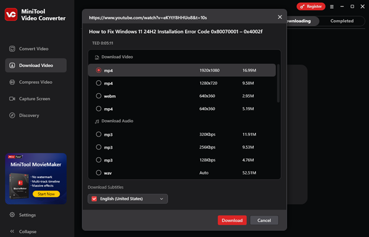Image resolution: width=369 pixels, height=237 pixels.
Task: Click the MiniTool Video Converter logo icon
Action: pyautogui.click(x=11, y=14)
